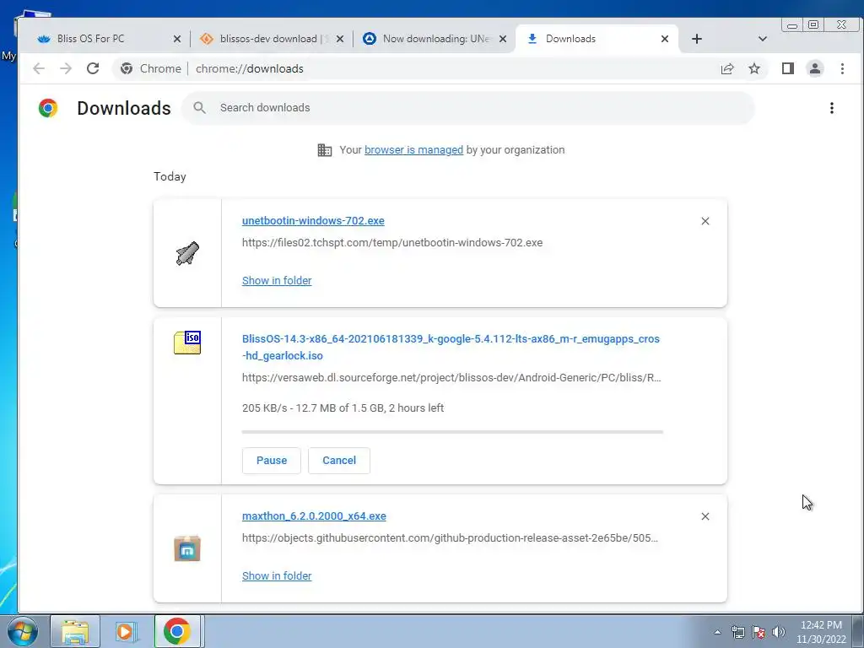The height and width of the screenshot is (648, 864).
Task: Open the network tray icon
Action: click(737, 632)
